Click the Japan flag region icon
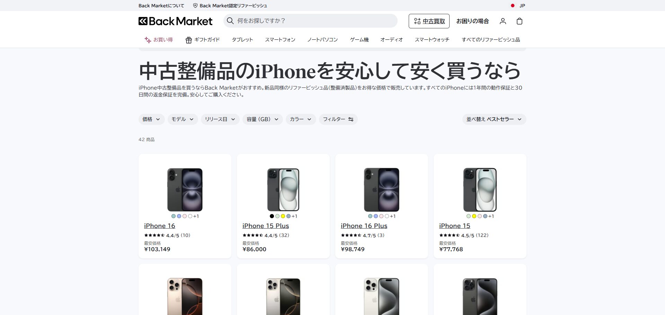This screenshot has height=315, width=665. (513, 6)
